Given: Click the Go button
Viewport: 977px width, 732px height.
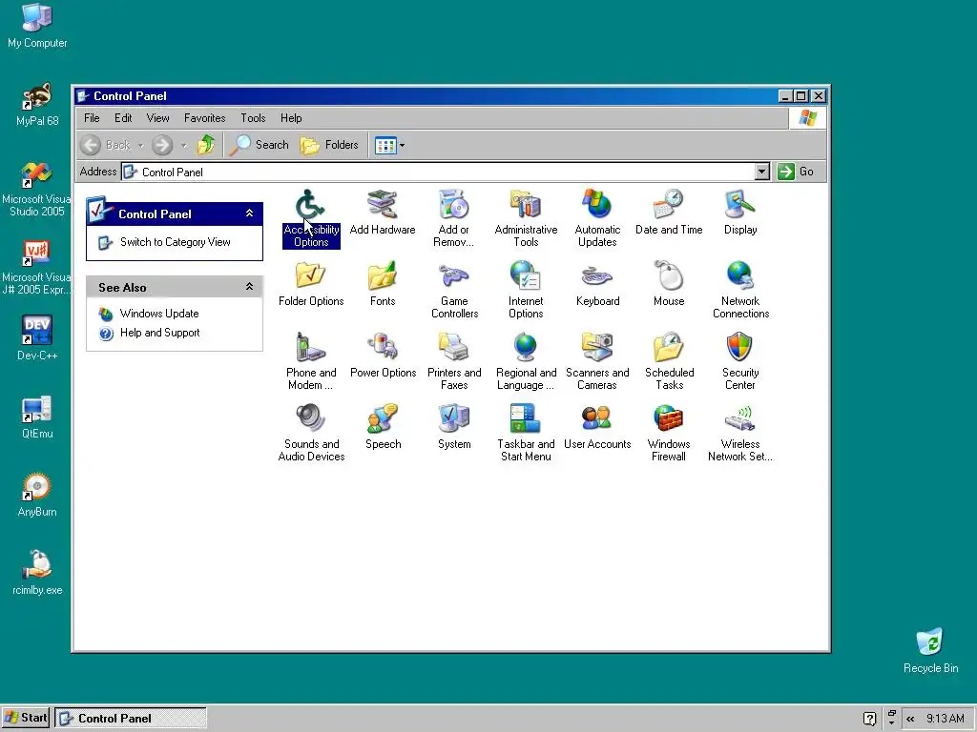Looking at the screenshot, I should tap(796, 172).
